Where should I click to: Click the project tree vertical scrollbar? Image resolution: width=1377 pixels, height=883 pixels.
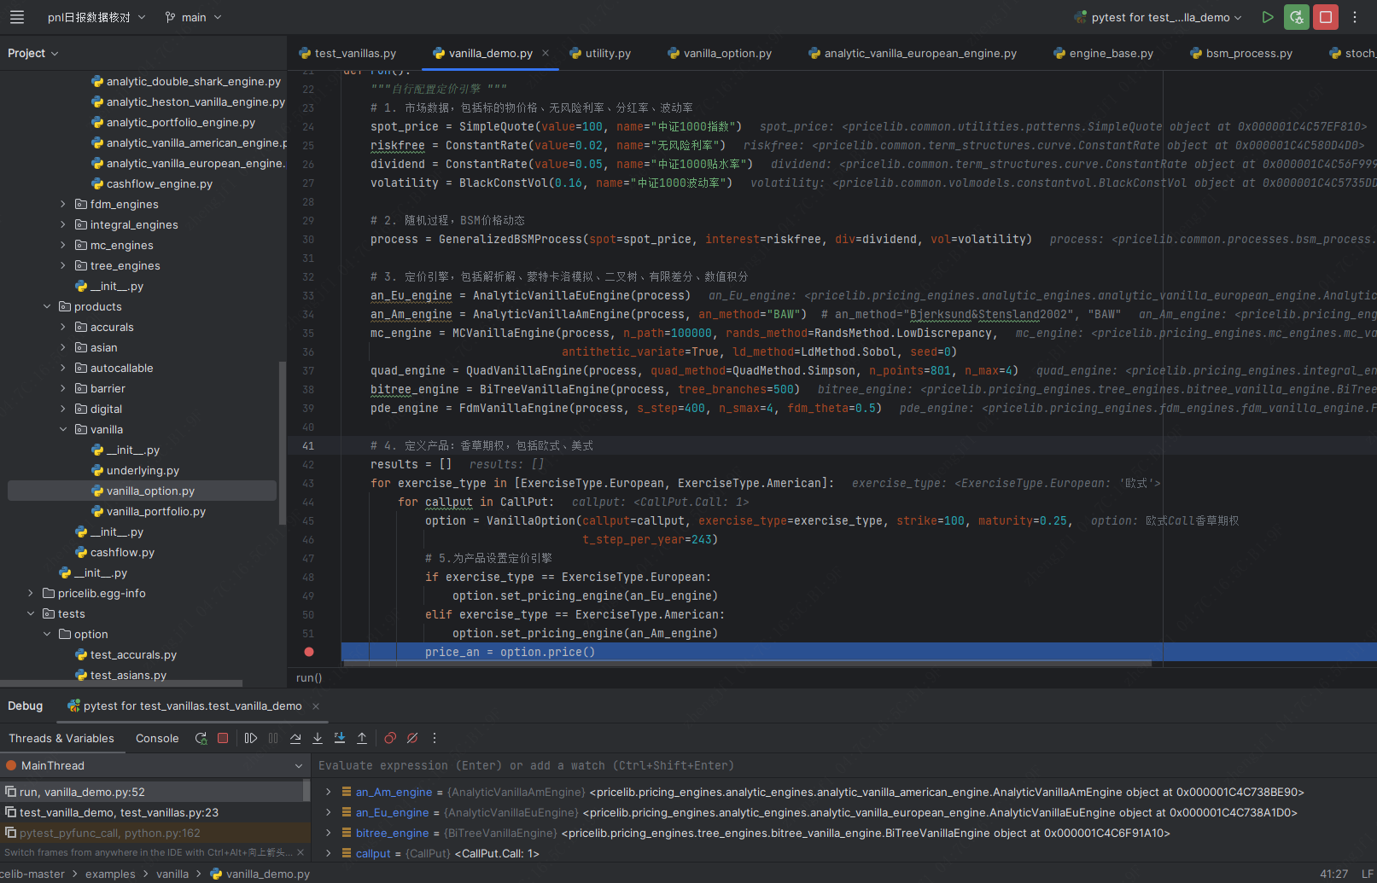pyautogui.click(x=283, y=443)
